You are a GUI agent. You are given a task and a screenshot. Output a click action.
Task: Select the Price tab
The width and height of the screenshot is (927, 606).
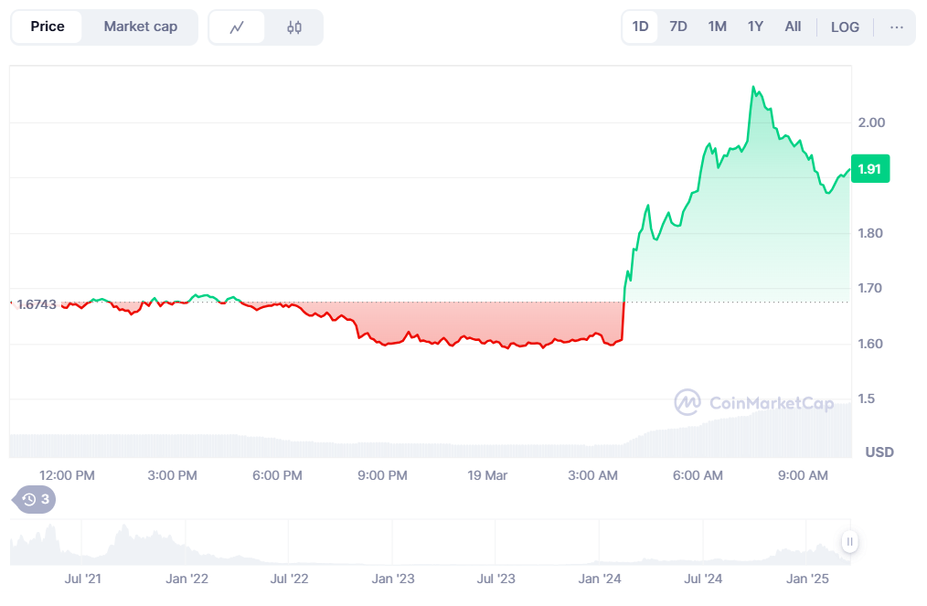[48, 27]
